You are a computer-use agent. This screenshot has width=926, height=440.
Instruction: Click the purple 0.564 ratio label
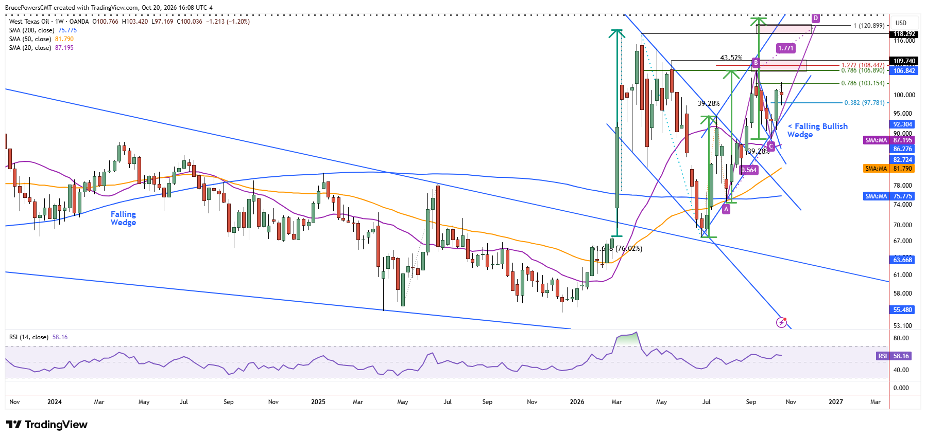click(x=749, y=170)
